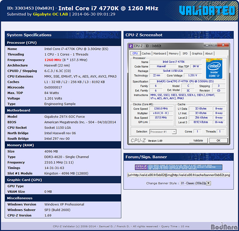Click 'Haswell (22 nm)' architecture value
239x231 pixels.
point(57,65)
